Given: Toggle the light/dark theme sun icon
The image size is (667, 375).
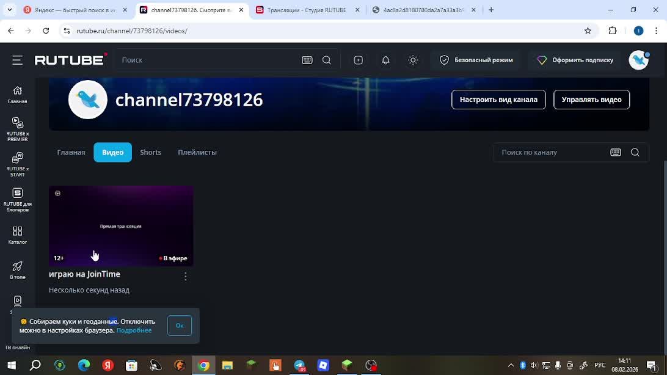Looking at the screenshot, I should (413, 60).
